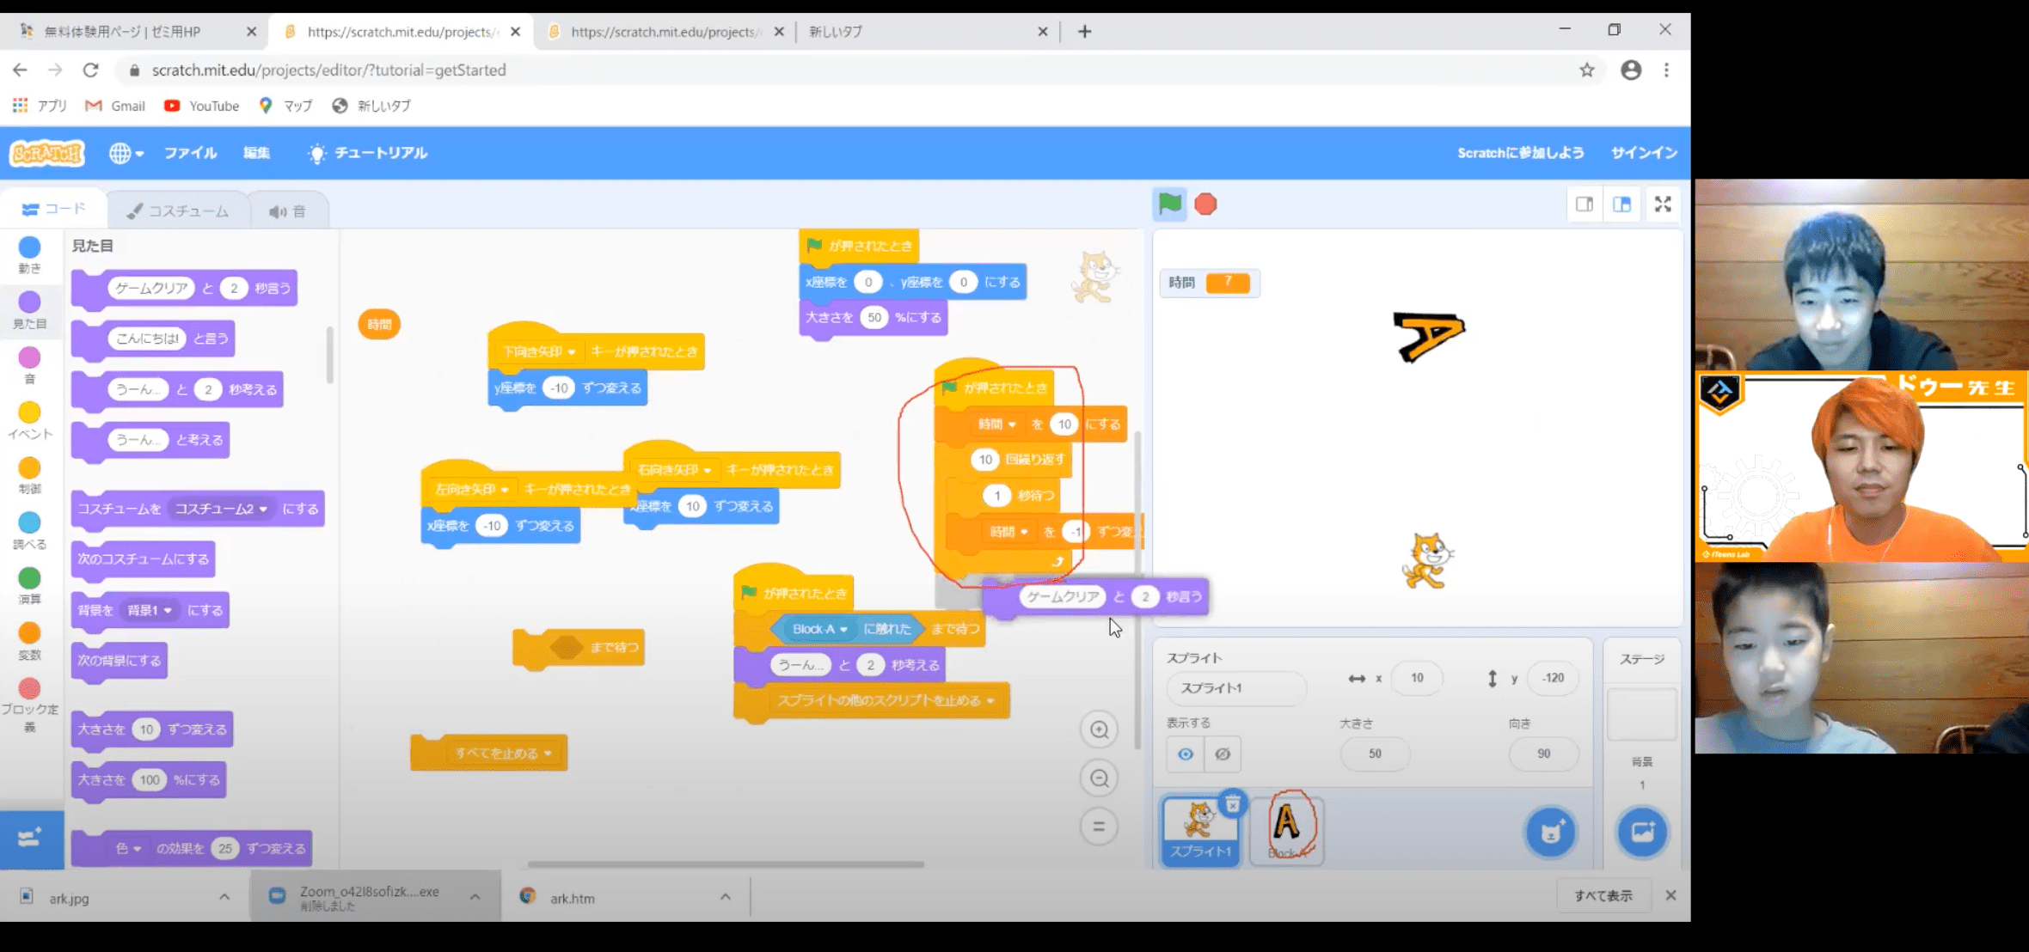Screen dimensions: 2029x952
Task: Reload the browser page
Action: (x=90, y=70)
